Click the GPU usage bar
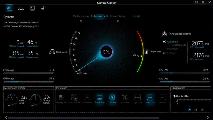 coord(29,82)
